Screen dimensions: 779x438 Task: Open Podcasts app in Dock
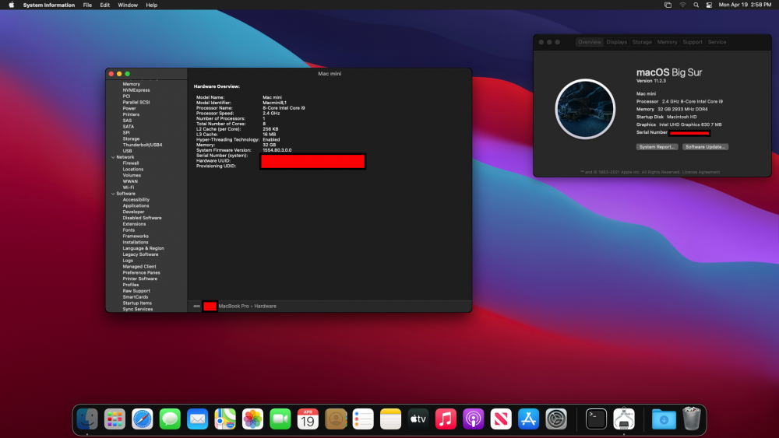pos(473,419)
